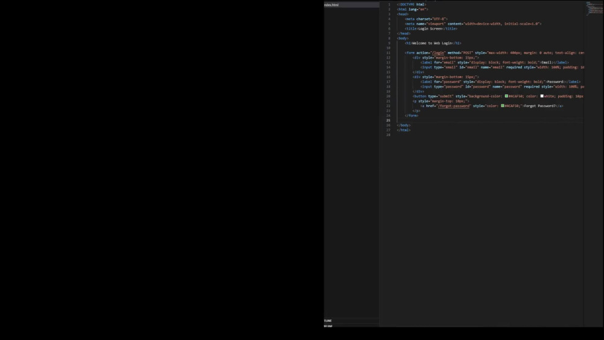
Task: Click the charset "UTF-8" value
Action: coord(439,19)
